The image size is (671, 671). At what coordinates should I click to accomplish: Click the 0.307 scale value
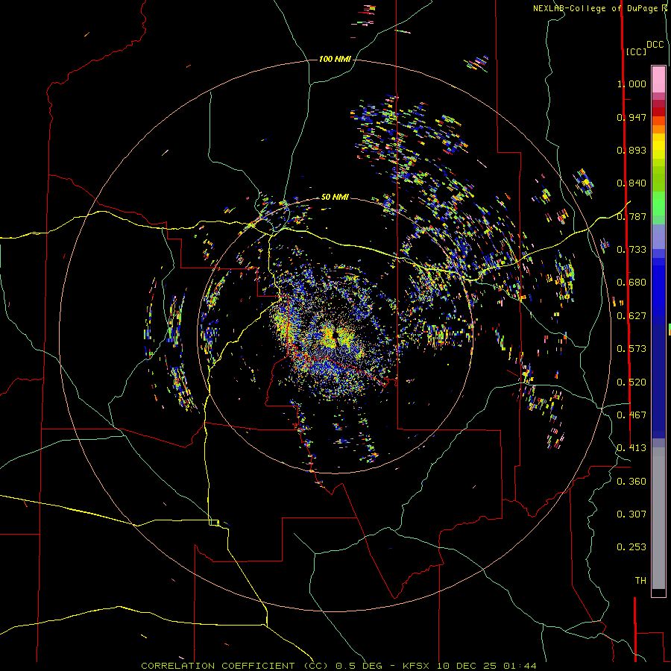(x=631, y=514)
